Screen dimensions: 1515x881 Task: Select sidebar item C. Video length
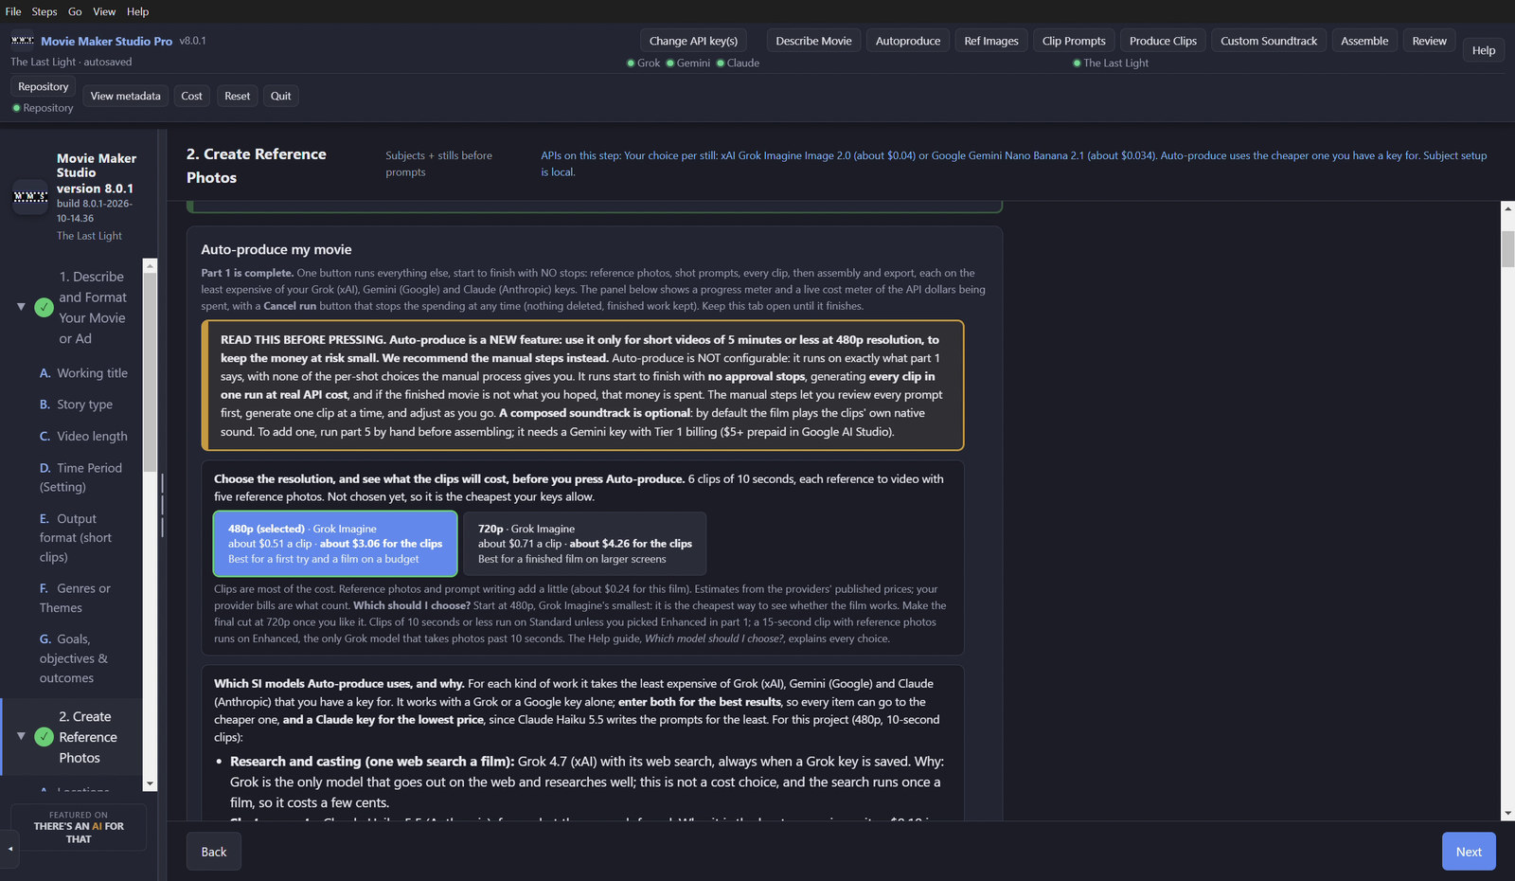click(x=83, y=436)
